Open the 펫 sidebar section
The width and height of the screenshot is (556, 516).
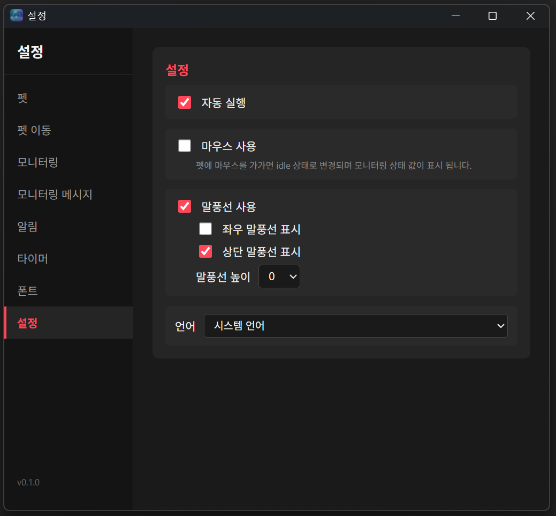[68, 98]
